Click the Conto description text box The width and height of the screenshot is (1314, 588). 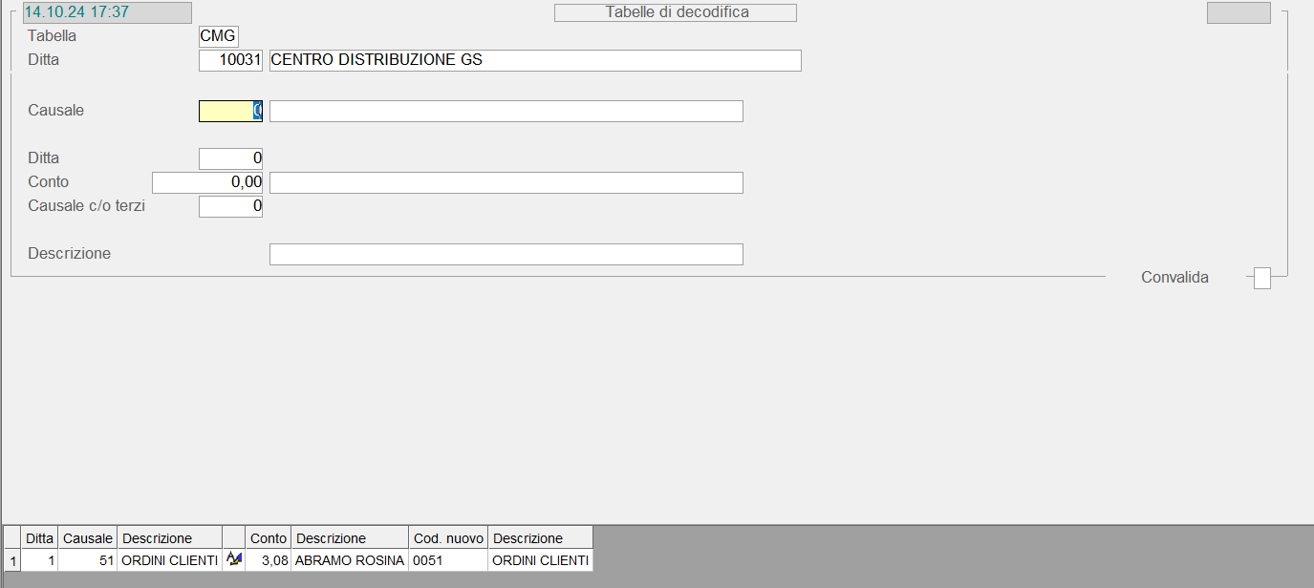point(506,182)
